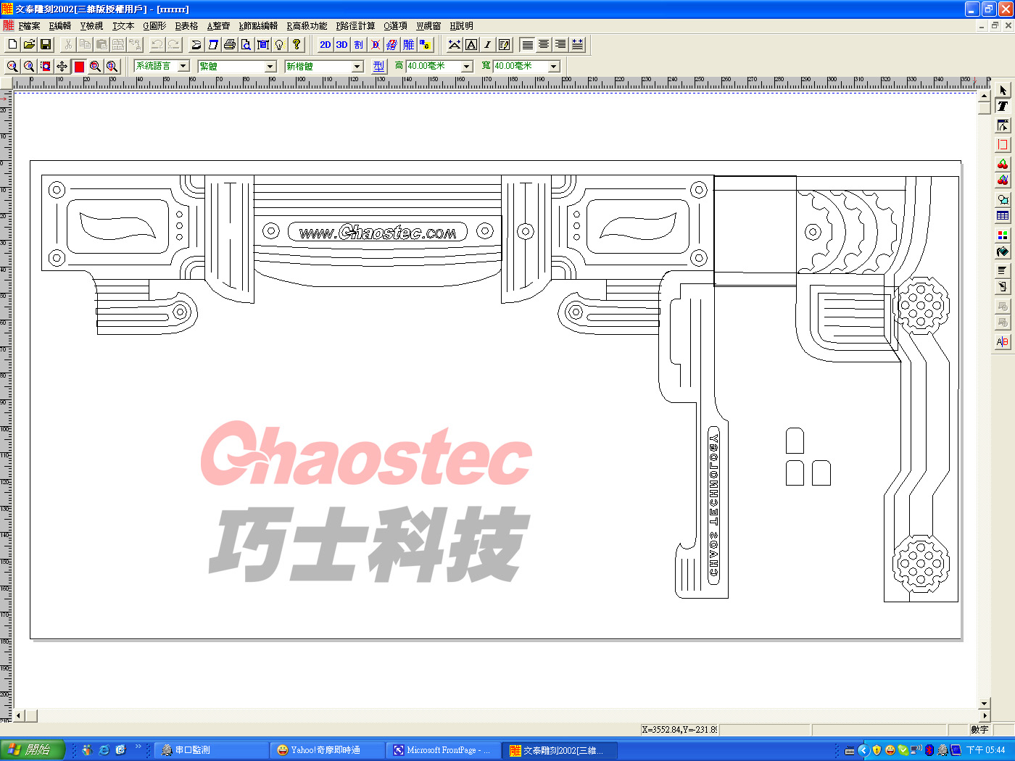The image size is (1015, 761).
Task: Apply center text alignment
Action: coord(544,45)
